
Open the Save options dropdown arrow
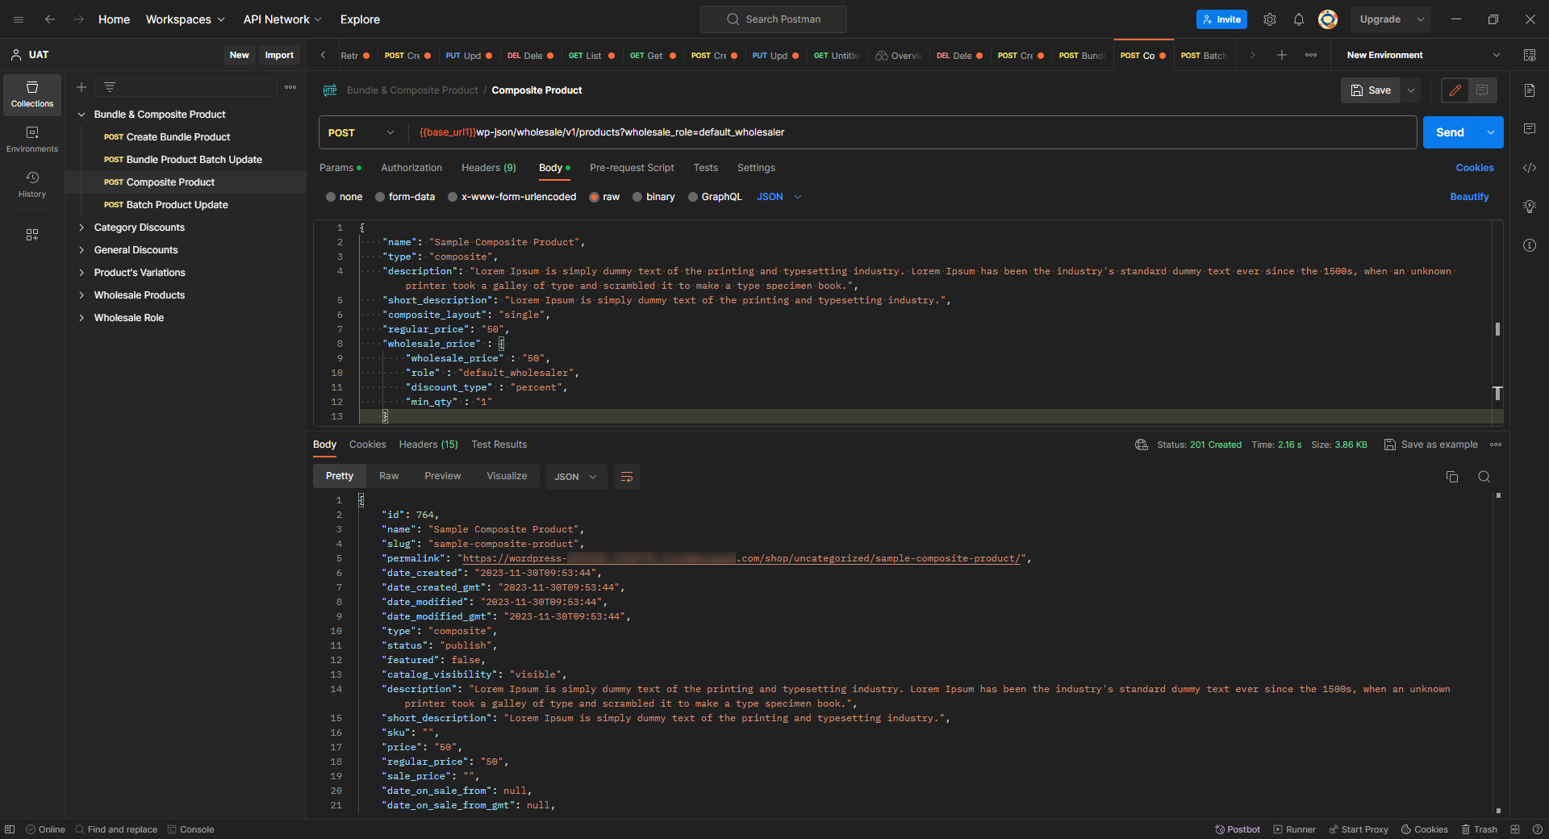pos(1411,90)
